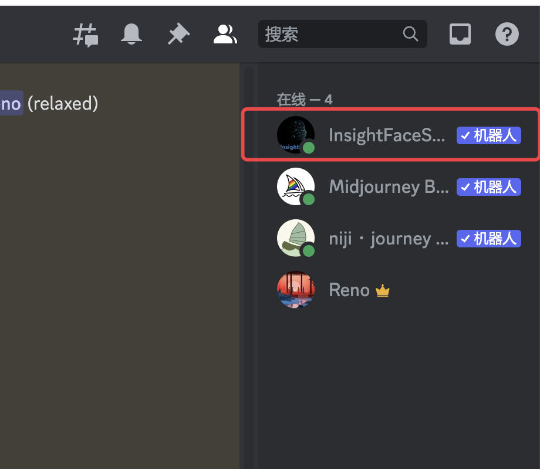Click the 在线 — 4 member group header
This screenshot has width=540, height=469.
click(x=305, y=100)
